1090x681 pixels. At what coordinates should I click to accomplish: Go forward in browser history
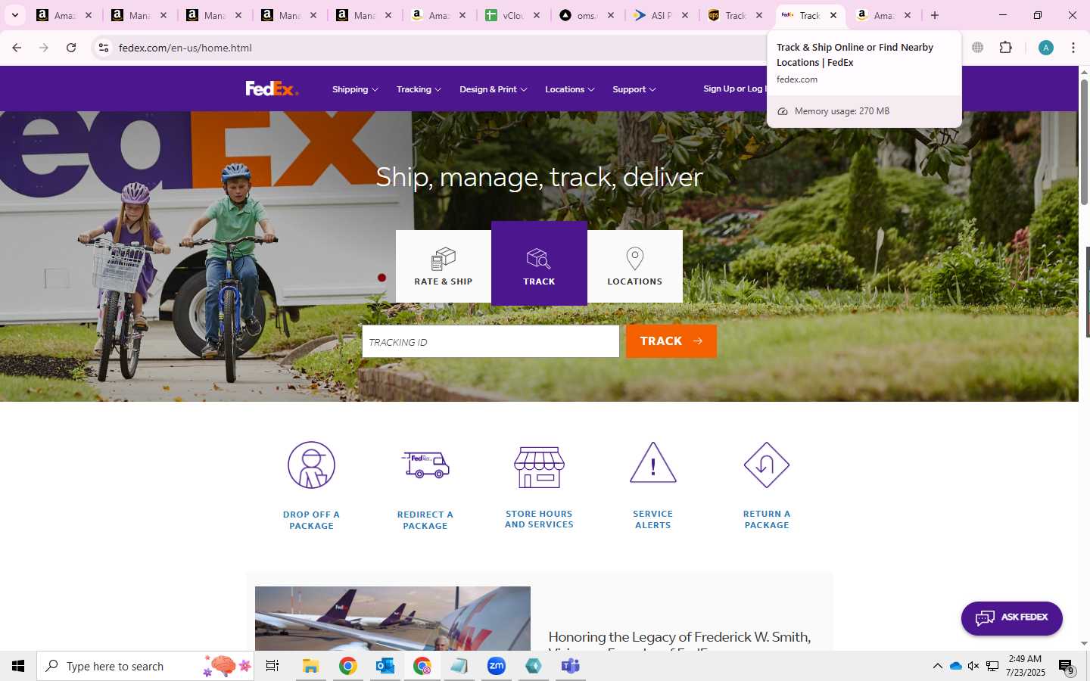pyautogui.click(x=44, y=48)
